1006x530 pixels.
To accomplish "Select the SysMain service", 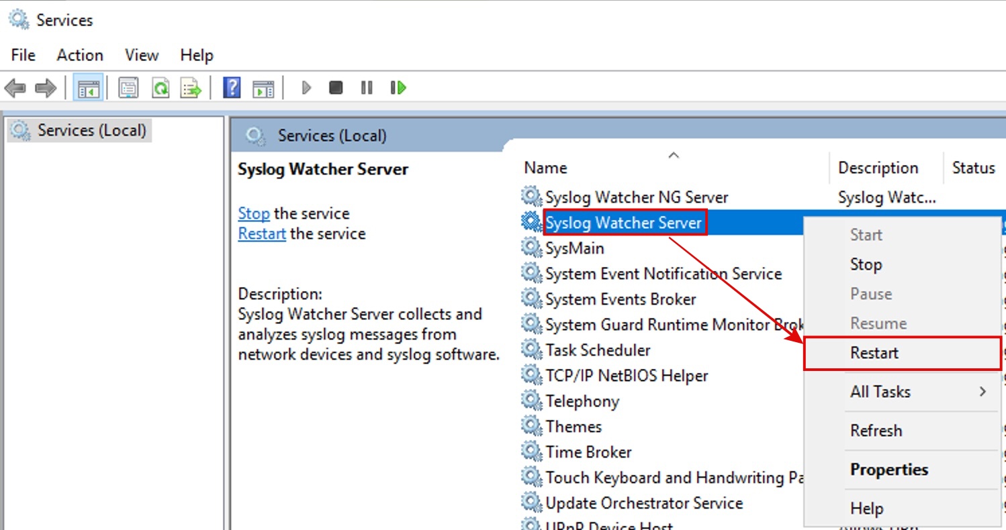I will point(575,248).
